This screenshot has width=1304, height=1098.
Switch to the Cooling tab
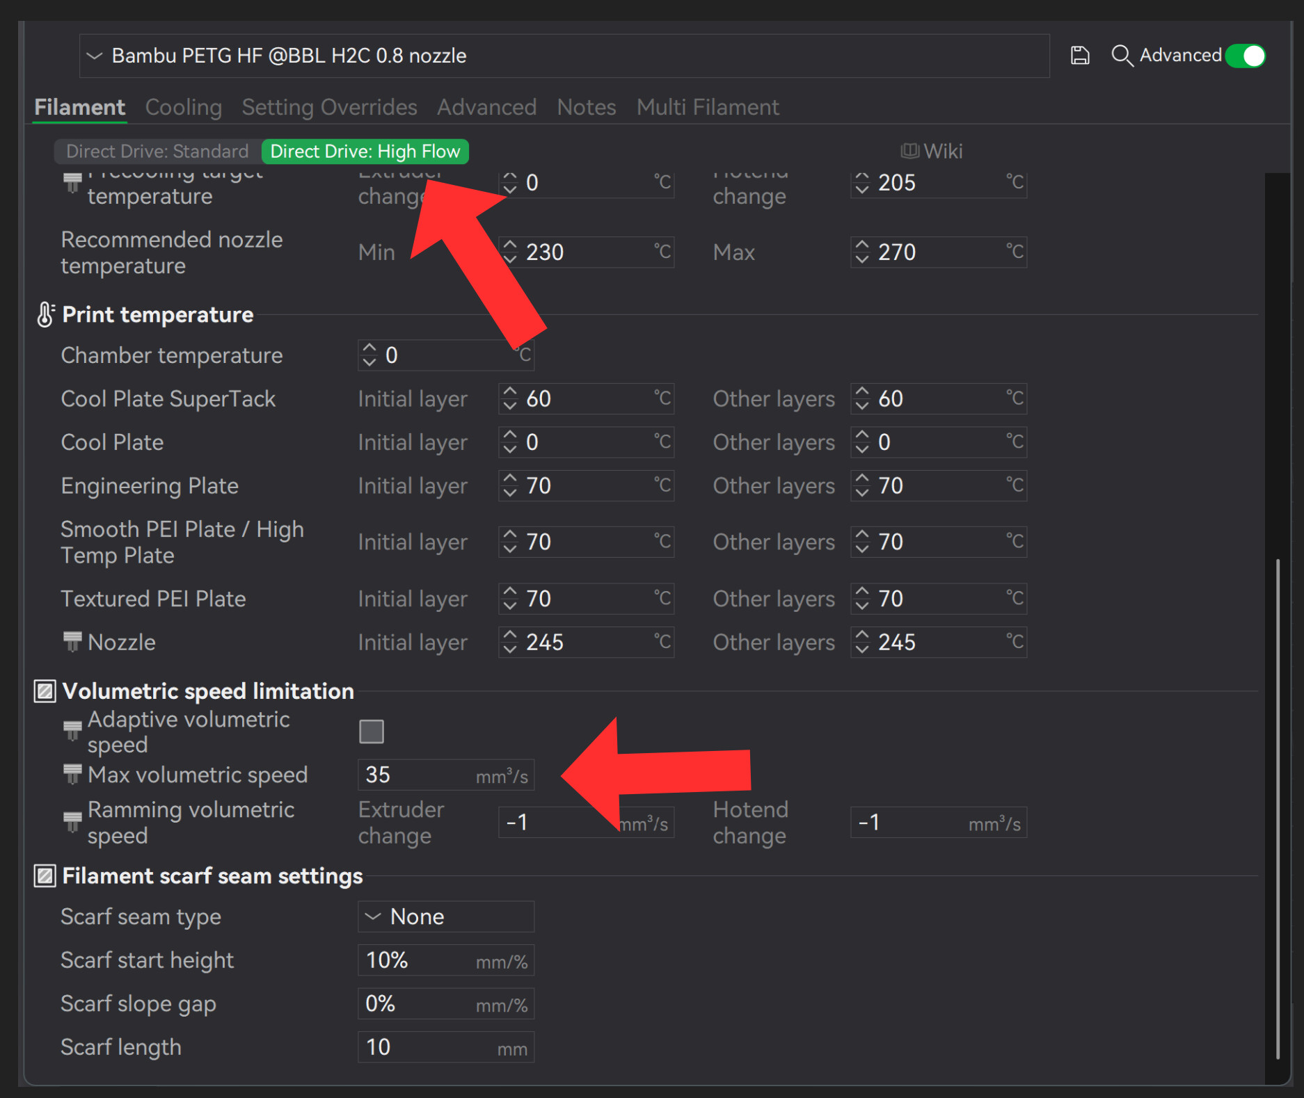point(184,107)
